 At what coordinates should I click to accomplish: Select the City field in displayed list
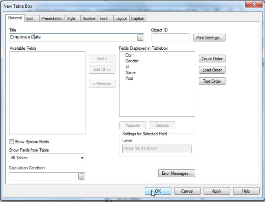tap(128, 55)
